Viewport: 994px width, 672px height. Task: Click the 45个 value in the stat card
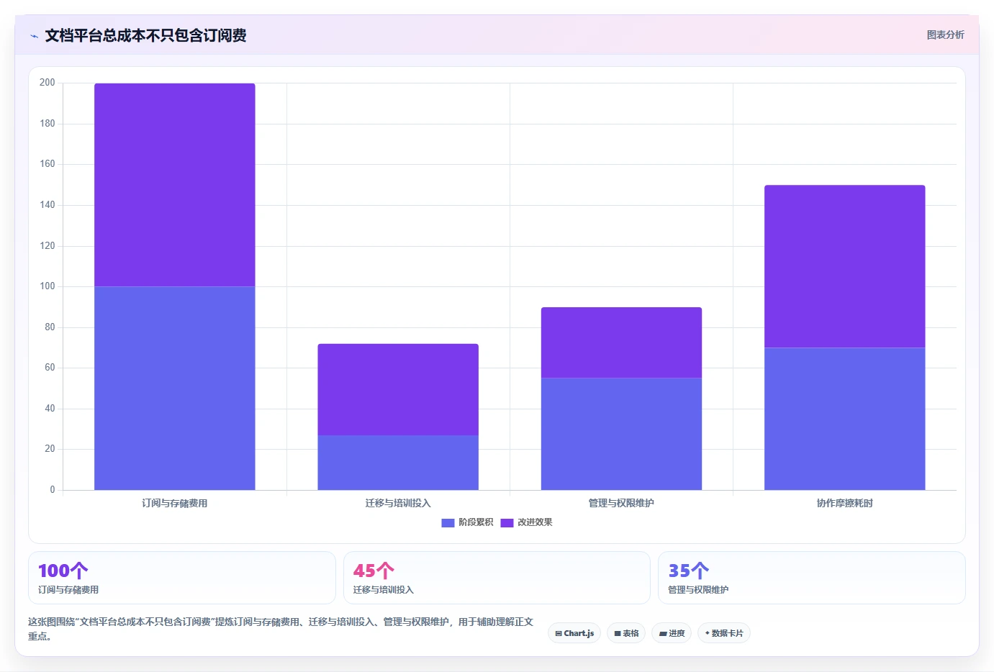tap(374, 571)
